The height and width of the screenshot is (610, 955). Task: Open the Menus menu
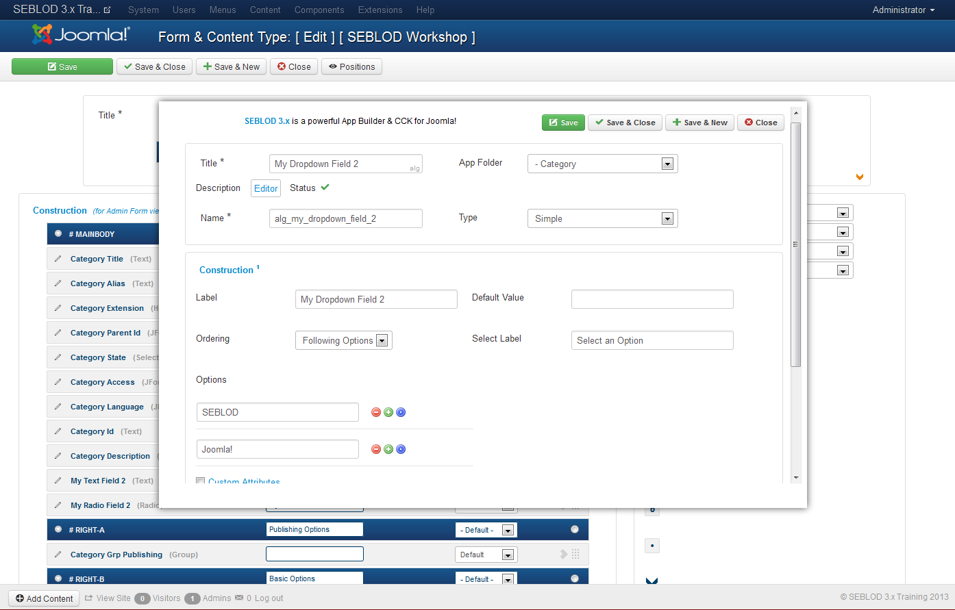pyautogui.click(x=223, y=10)
